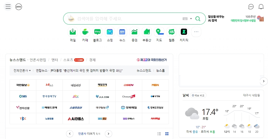This screenshot has height=139, width=268.
Task: Expand the 전체언론사 dropdown
Action: coord(22,71)
